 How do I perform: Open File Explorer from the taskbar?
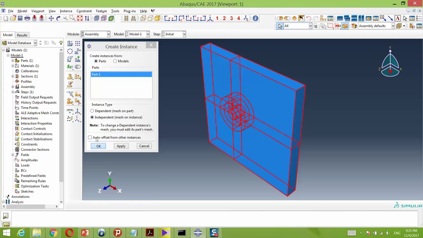(x=37, y=233)
